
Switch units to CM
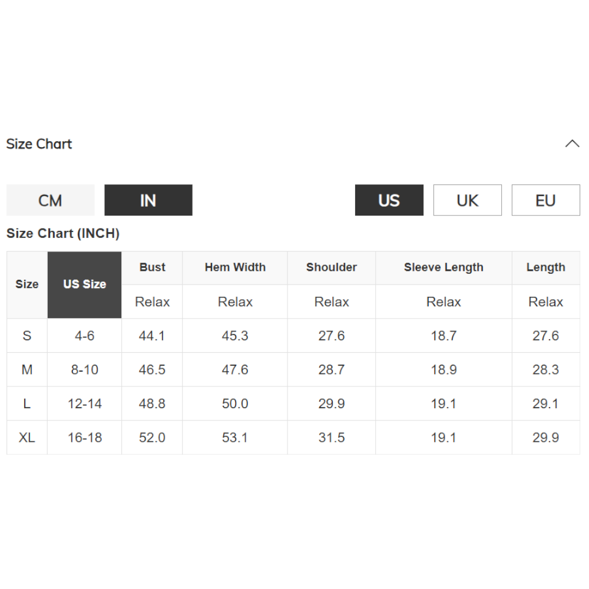51,200
